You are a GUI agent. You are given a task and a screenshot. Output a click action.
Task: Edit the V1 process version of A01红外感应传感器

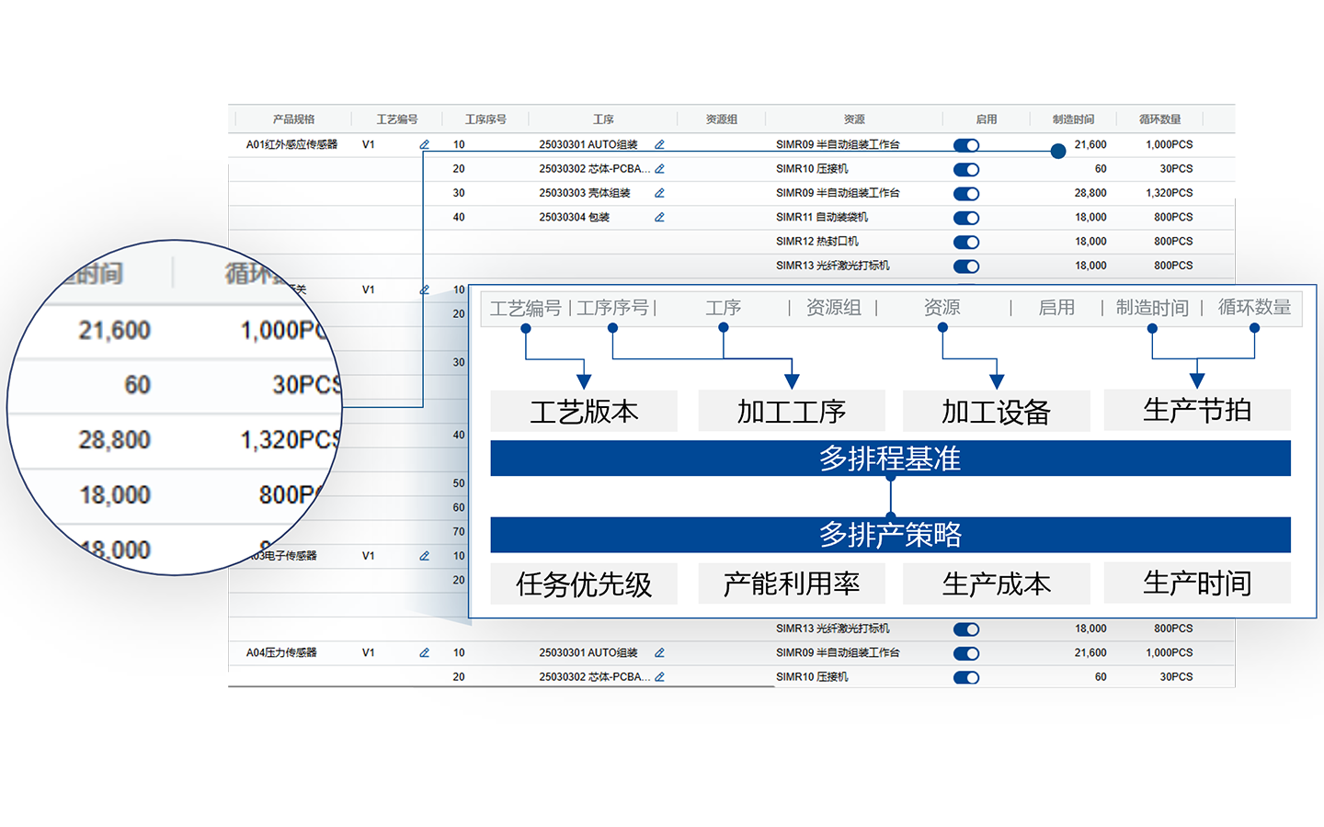pos(424,144)
